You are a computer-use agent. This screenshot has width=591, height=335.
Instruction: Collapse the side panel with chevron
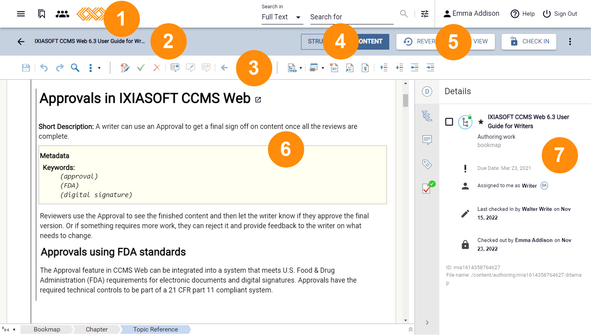pyautogui.click(x=427, y=323)
